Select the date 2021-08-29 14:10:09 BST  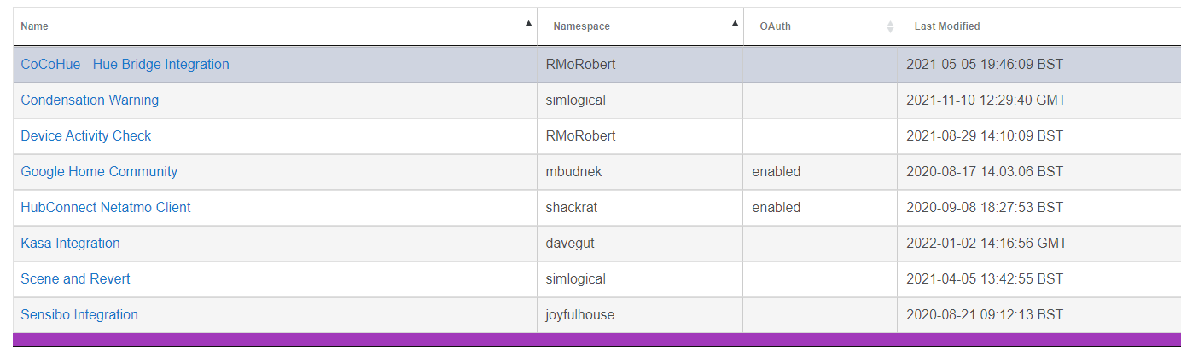[985, 136]
